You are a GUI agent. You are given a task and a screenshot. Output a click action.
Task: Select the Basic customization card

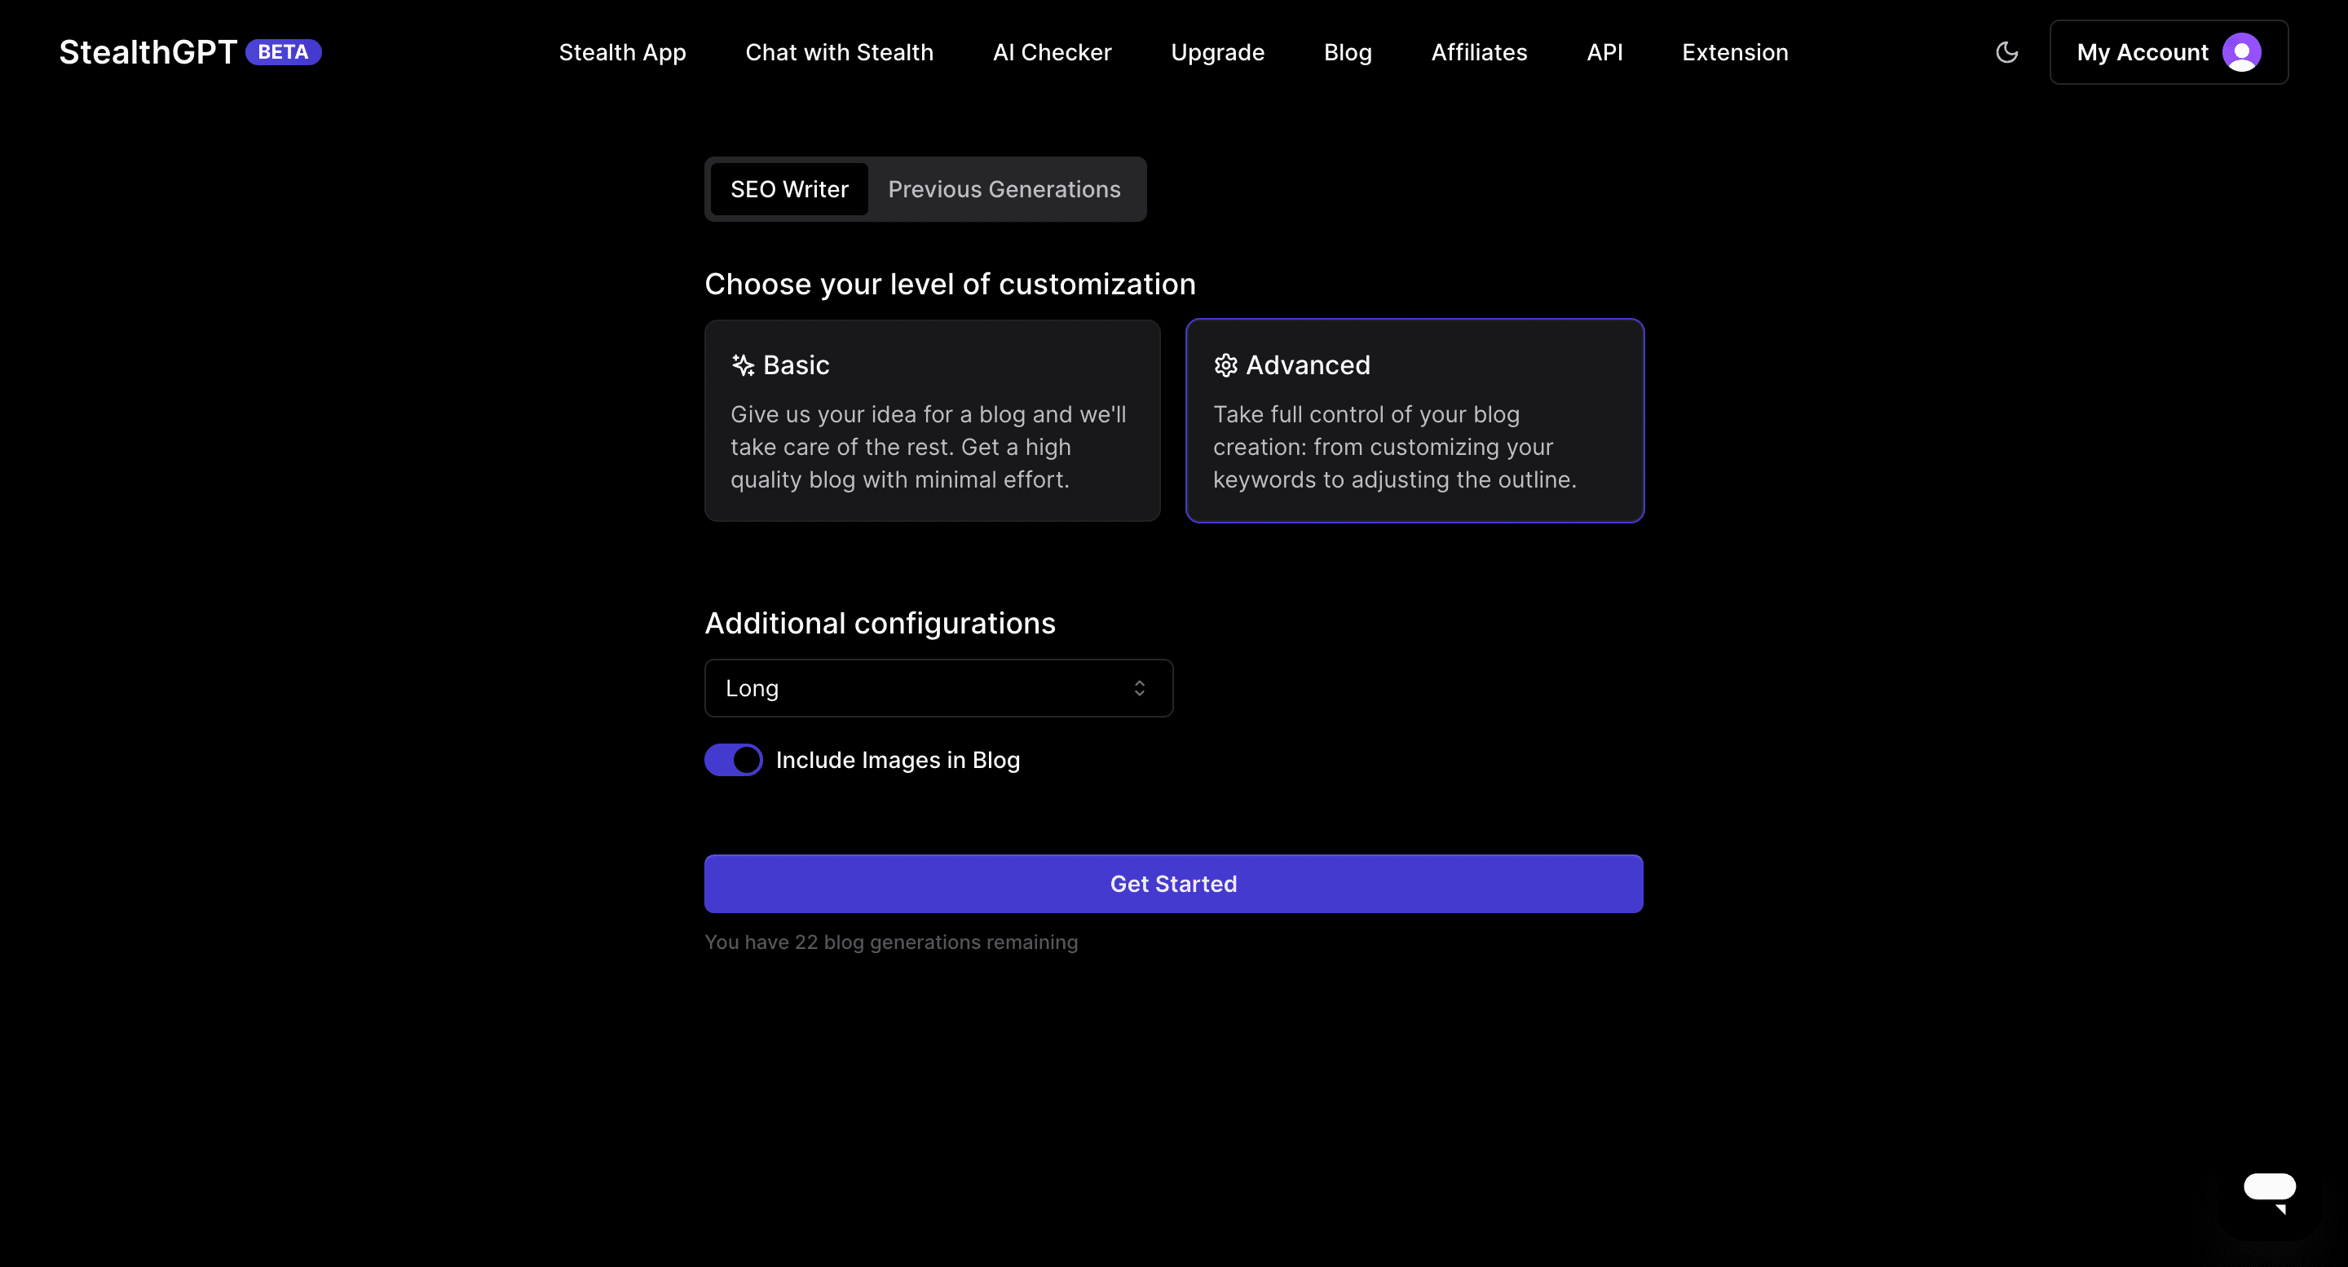pyautogui.click(x=932, y=422)
